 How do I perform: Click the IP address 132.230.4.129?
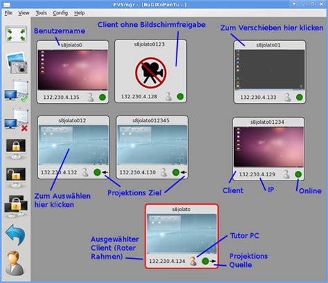(257, 174)
